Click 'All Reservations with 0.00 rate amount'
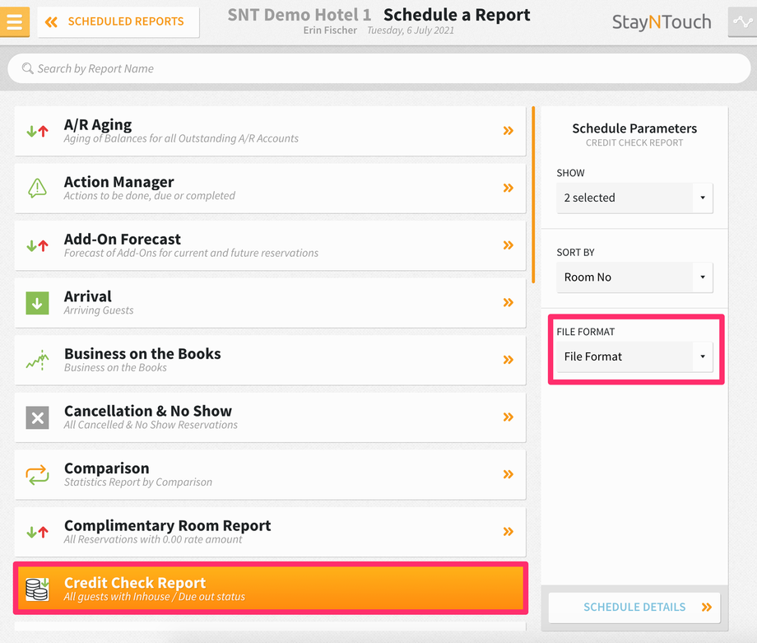The width and height of the screenshot is (757, 643). pos(152,539)
